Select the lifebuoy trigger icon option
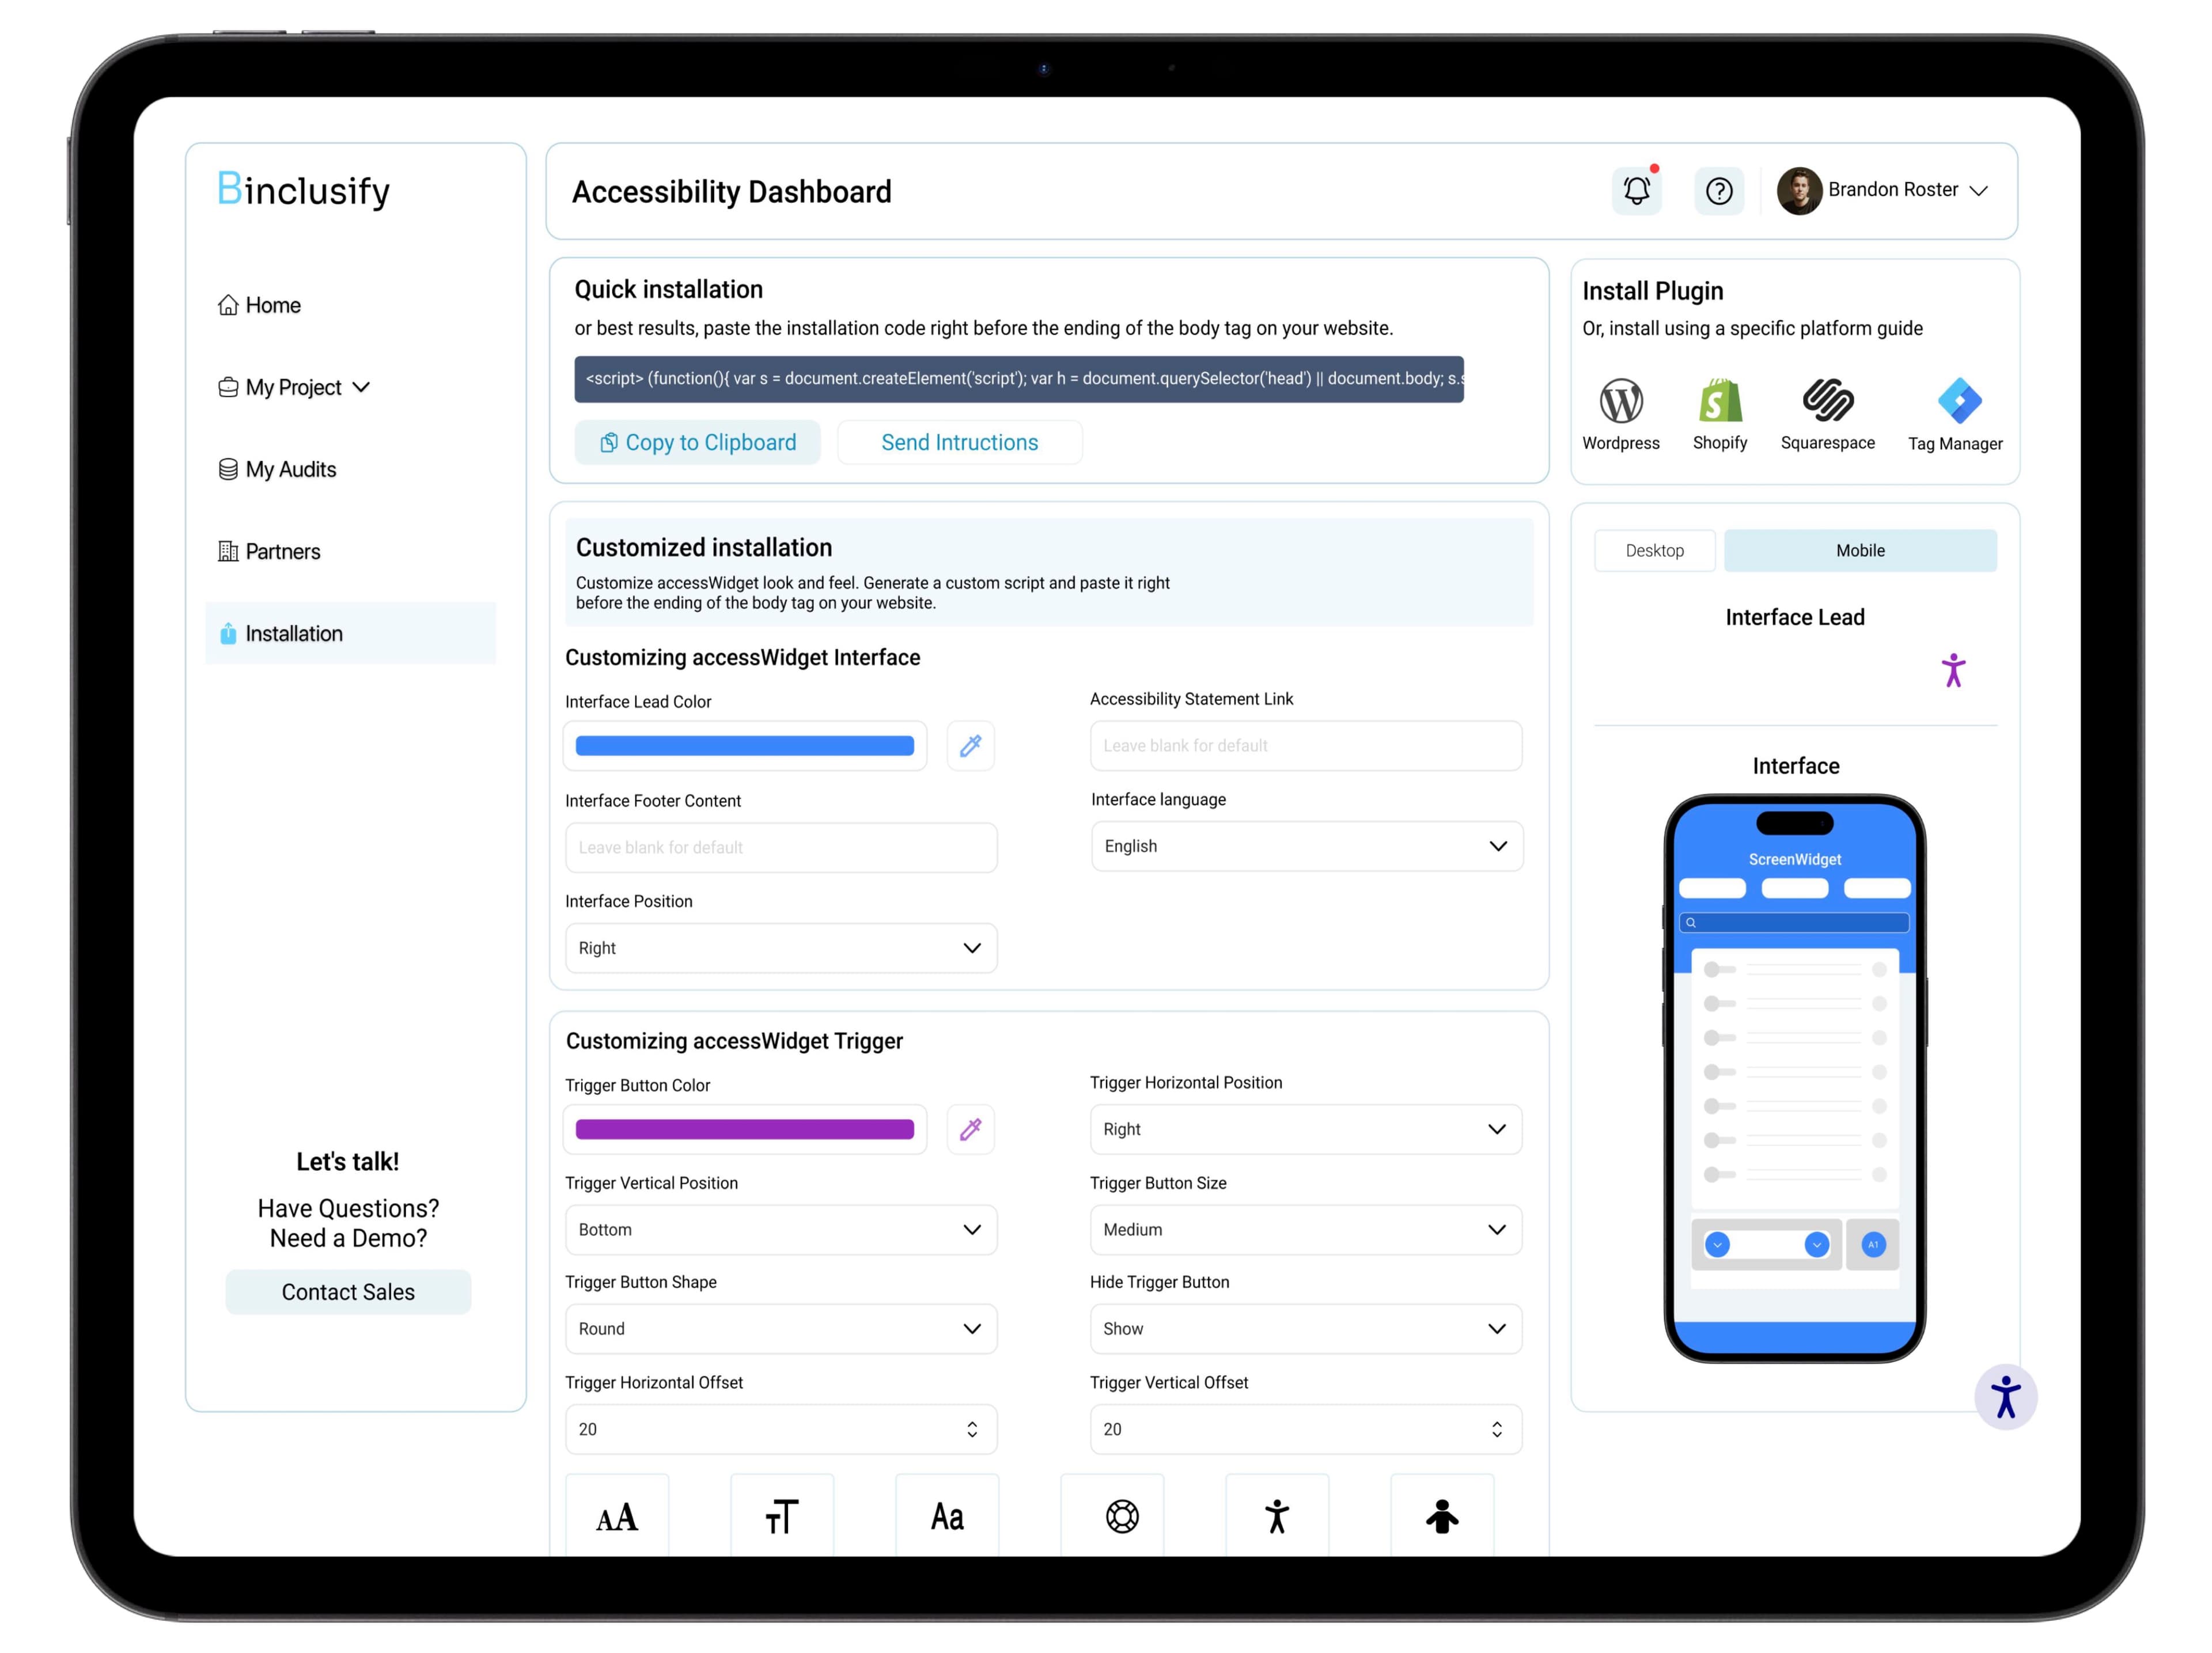The height and width of the screenshot is (1653, 2212). (x=1122, y=1516)
